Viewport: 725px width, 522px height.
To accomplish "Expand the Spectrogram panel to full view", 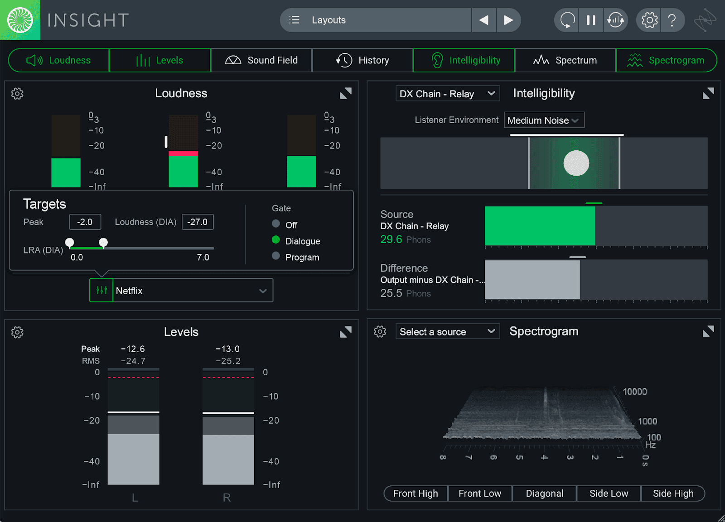I will pos(708,331).
